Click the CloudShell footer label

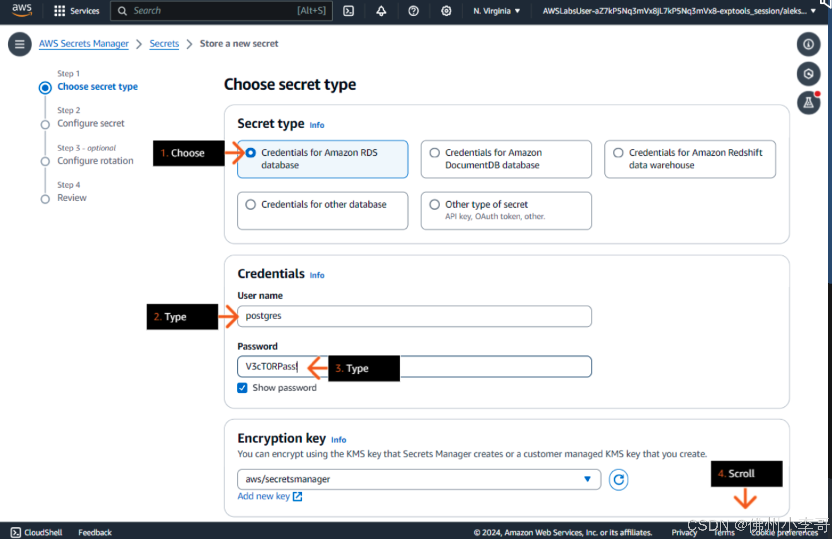click(43, 532)
